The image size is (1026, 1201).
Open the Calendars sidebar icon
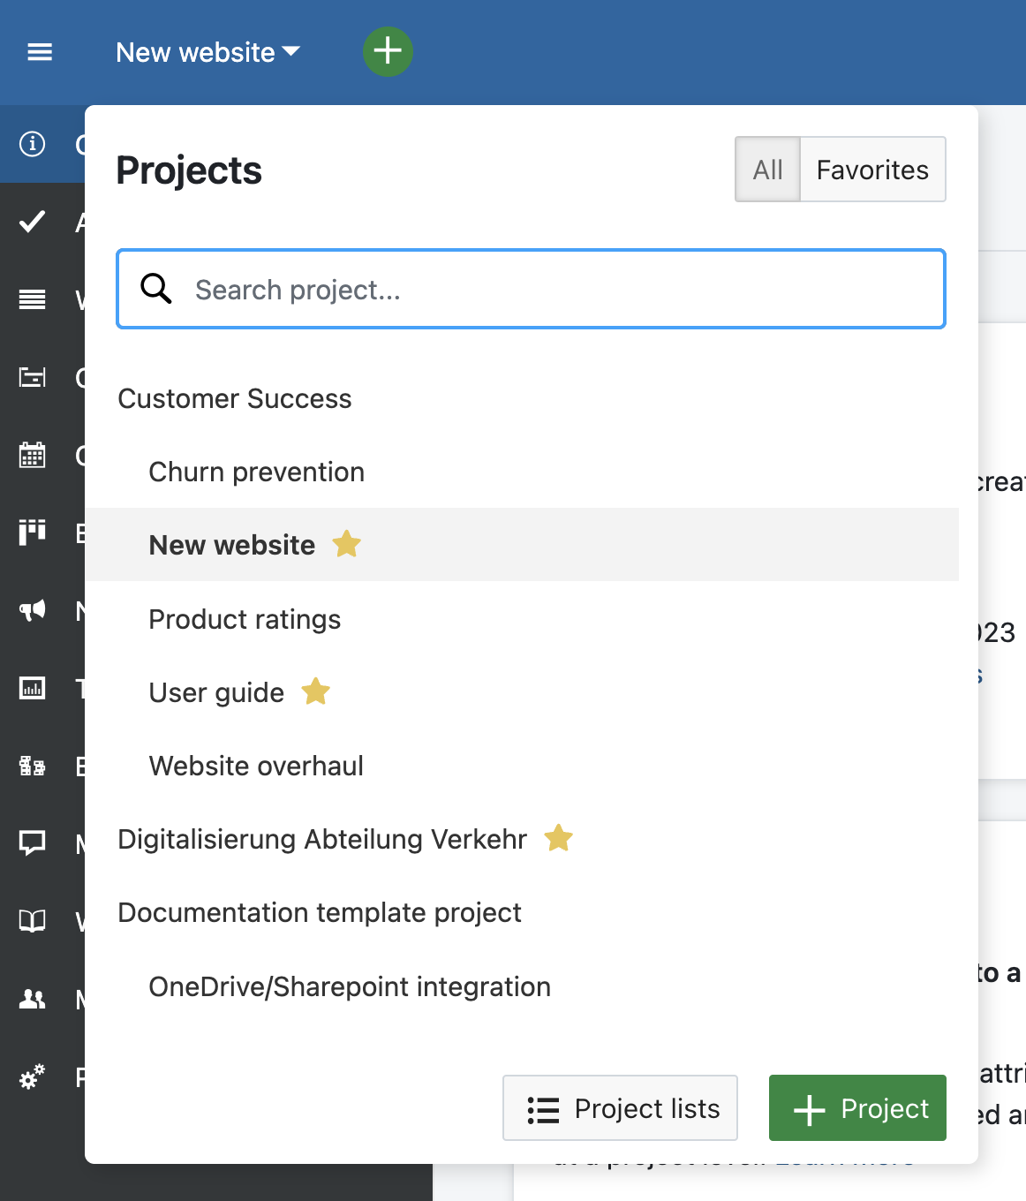pyautogui.click(x=32, y=455)
